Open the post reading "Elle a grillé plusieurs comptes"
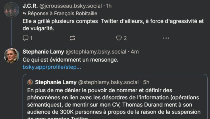This screenshot has height=119, width=210. pos(109,24)
